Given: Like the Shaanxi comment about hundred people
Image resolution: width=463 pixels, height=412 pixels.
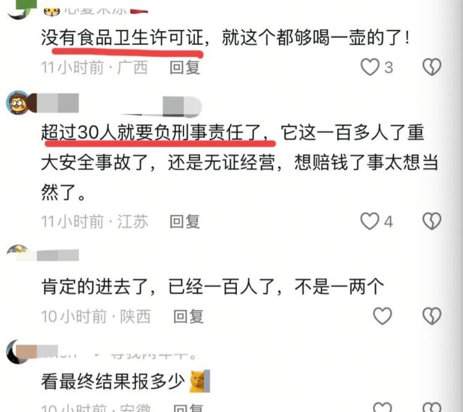Looking at the screenshot, I should pos(383,316).
